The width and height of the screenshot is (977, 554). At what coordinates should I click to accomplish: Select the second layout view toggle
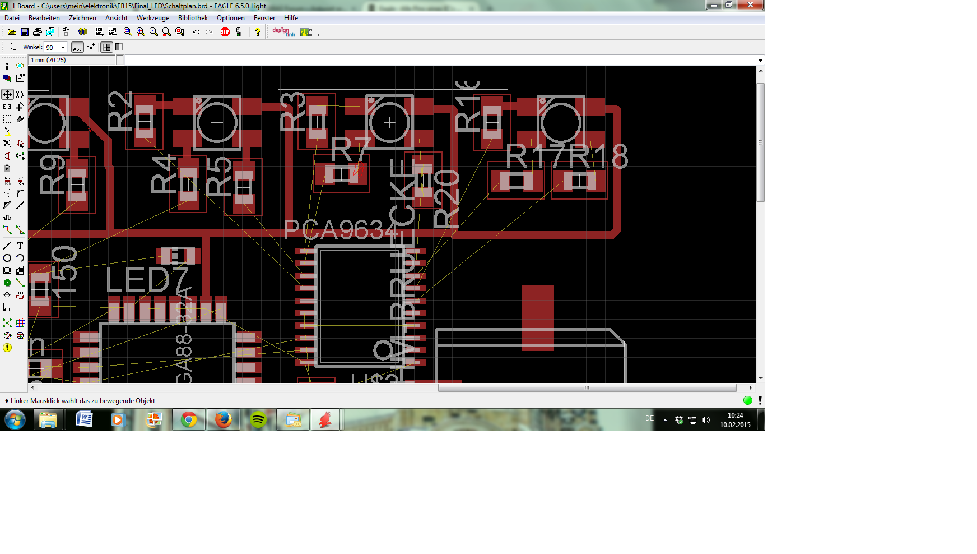point(119,48)
